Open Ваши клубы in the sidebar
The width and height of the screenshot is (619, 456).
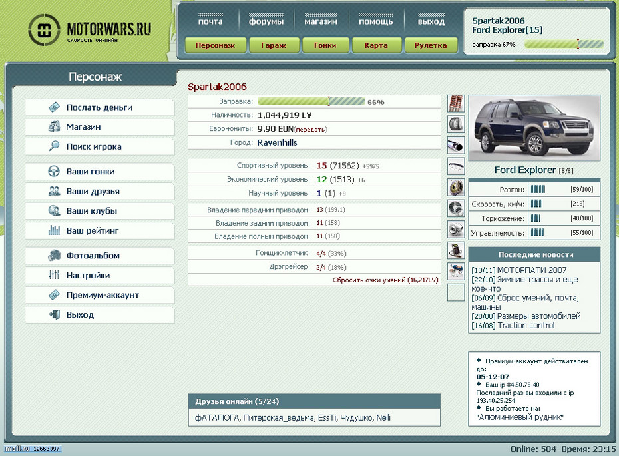coord(100,211)
